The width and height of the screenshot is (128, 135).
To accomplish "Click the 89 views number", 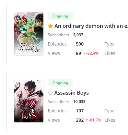I will pyautogui.click(x=78, y=53).
